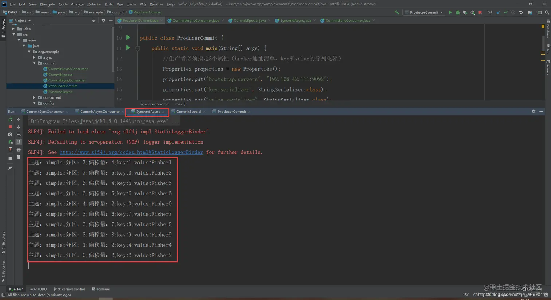Screen dimensions: 551x300
Task: Open Git history clock icon
Action: pyautogui.click(x=513, y=12)
